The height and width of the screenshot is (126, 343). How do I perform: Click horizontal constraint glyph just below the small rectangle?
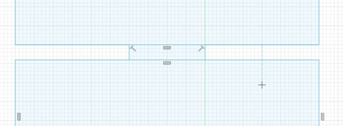[x=167, y=63]
